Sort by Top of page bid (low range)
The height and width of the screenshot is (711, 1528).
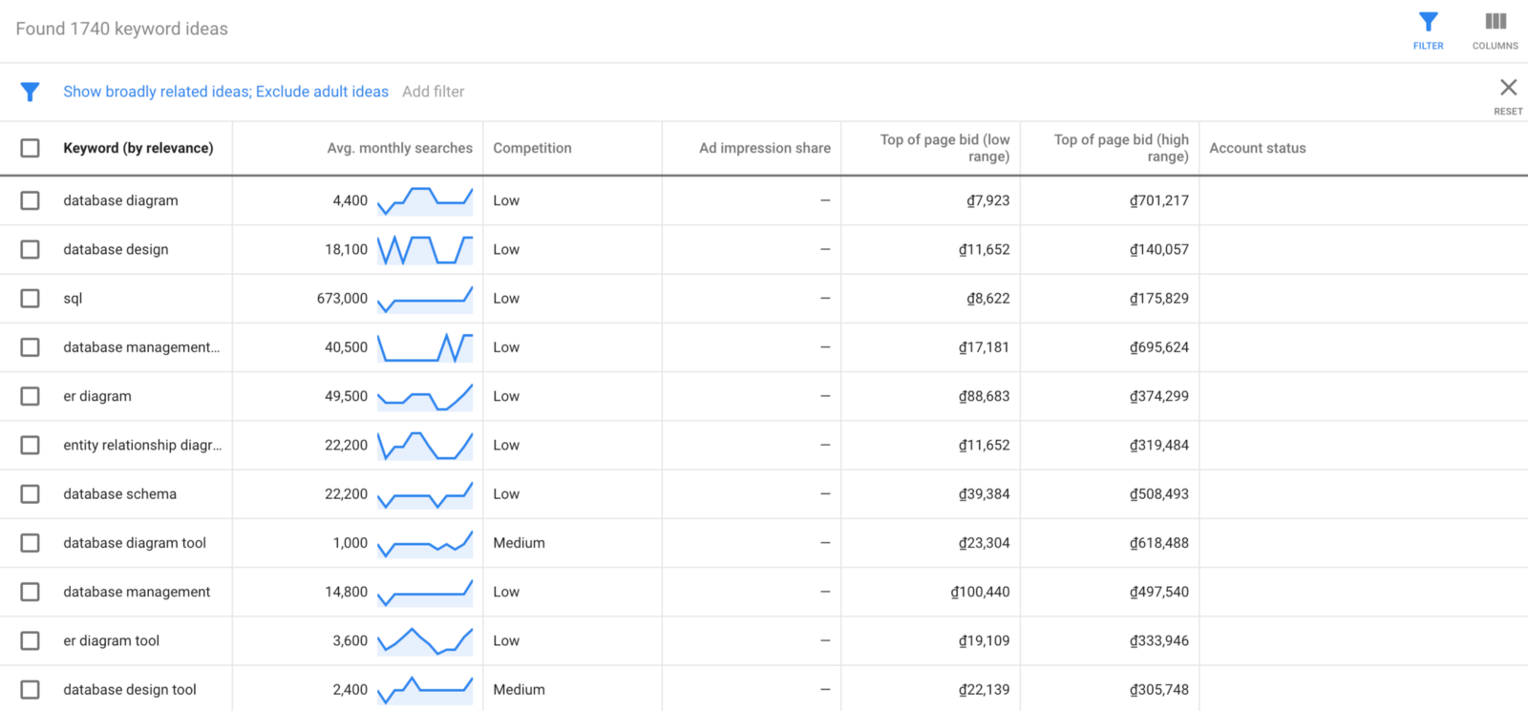point(944,148)
